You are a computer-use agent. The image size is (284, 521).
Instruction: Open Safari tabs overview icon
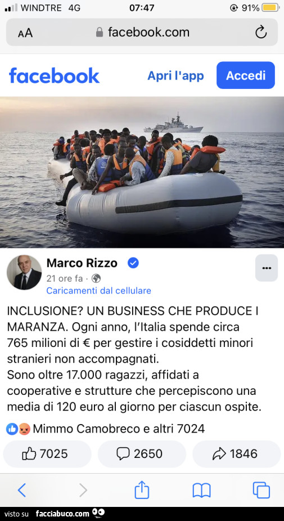[x=261, y=490]
